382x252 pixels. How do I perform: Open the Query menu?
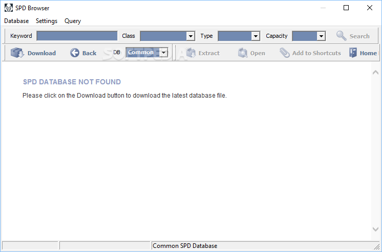[73, 21]
